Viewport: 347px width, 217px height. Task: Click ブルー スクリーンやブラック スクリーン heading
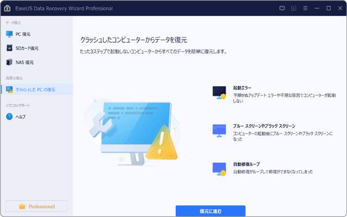264,126
